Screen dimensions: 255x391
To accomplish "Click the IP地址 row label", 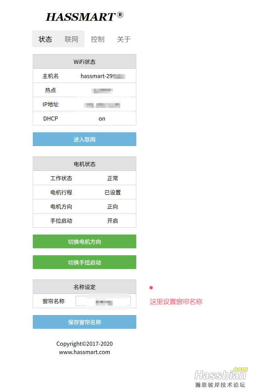I will point(51,104).
